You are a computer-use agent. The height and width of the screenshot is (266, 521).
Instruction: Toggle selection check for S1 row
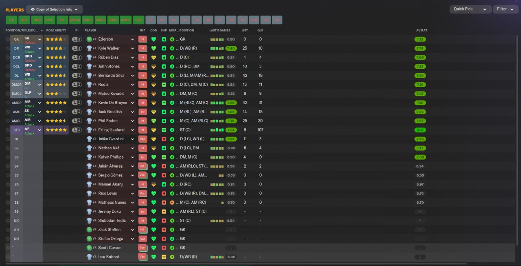coord(8,139)
